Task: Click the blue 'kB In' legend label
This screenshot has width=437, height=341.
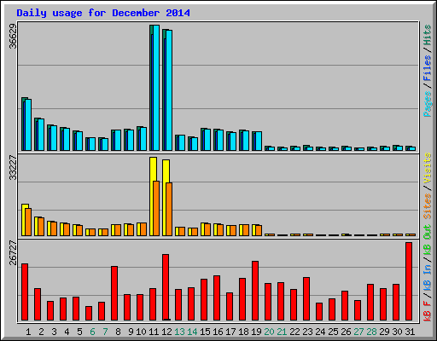Action: click(x=427, y=278)
